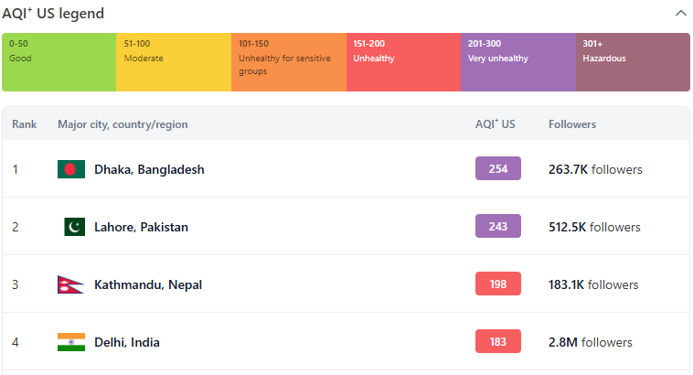Click the Bangladesh flag icon
The image size is (693, 375).
coord(71,169)
